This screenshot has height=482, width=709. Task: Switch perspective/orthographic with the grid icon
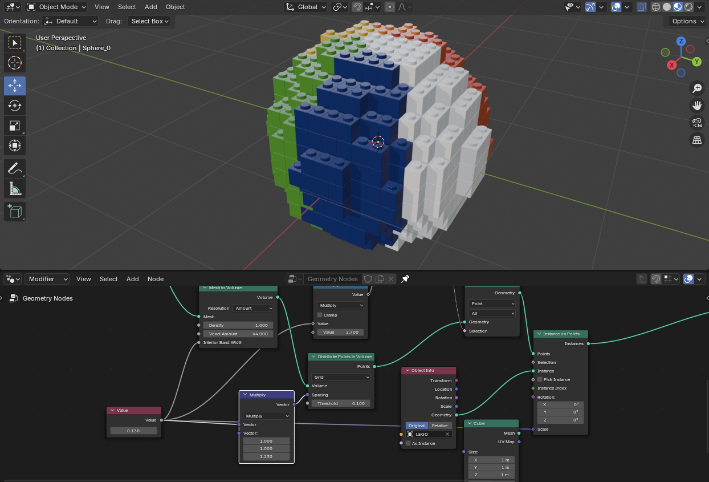point(696,139)
